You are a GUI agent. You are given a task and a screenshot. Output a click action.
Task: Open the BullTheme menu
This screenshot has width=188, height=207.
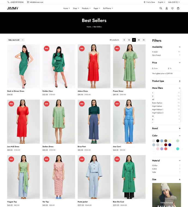[108, 8]
